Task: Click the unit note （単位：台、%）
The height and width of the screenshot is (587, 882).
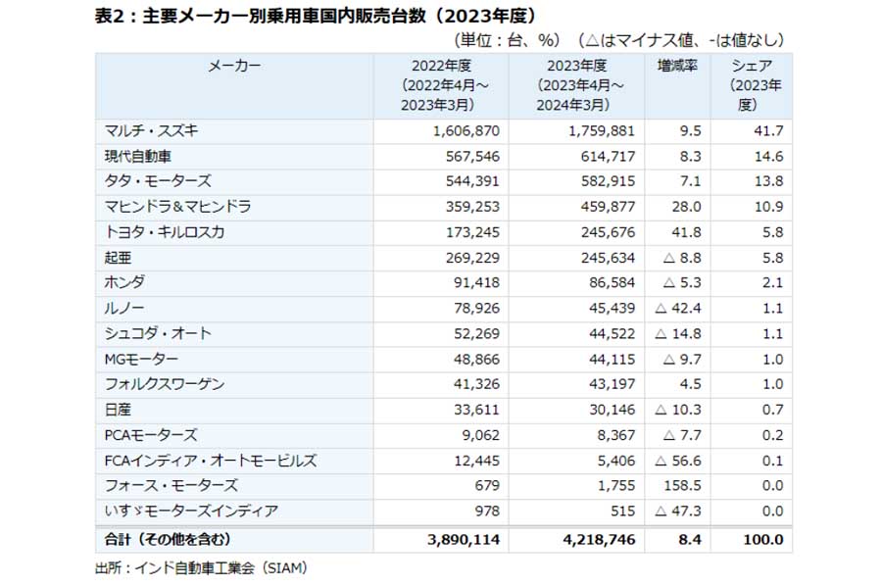Action: coord(508,40)
